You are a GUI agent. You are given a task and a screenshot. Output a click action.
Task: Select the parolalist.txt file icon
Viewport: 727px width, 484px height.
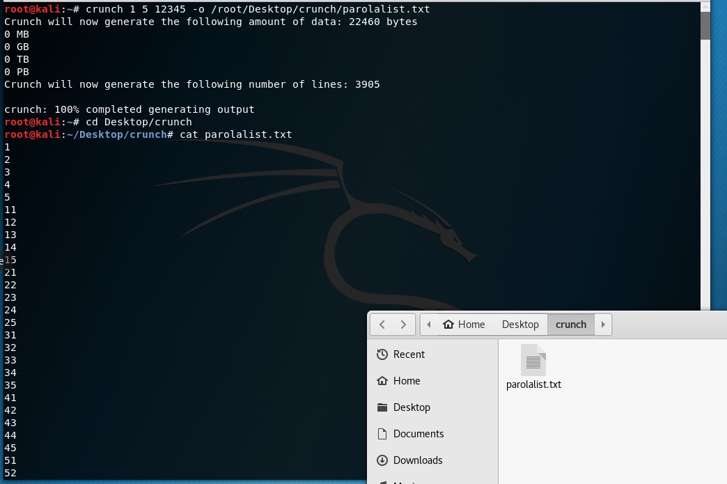(x=533, y=361)
